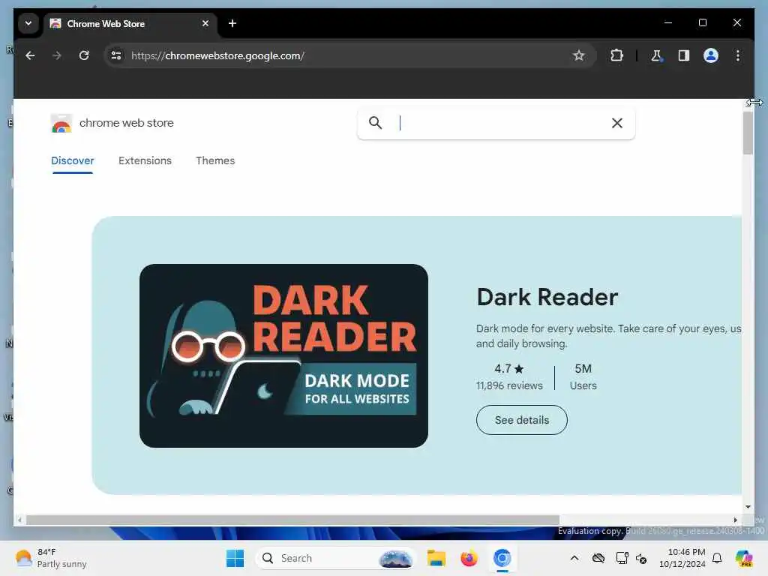The width and height of the screenshot is (768, 576).
Task: Minimize the Chrome window
Action: [x=668, y=22]
